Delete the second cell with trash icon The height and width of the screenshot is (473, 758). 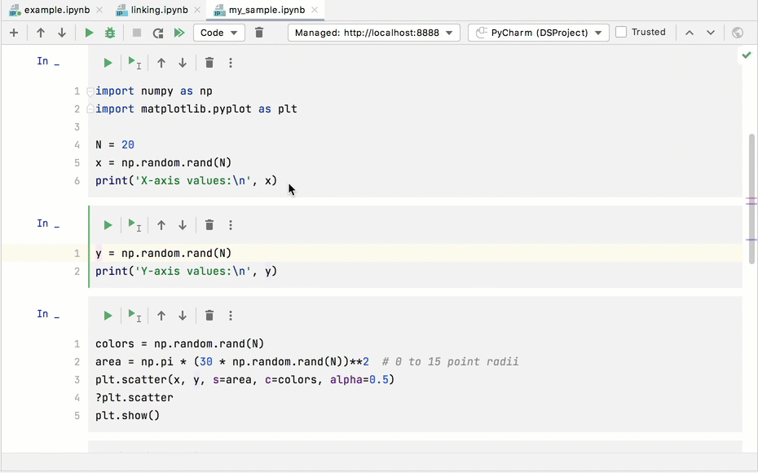(209, 225)
